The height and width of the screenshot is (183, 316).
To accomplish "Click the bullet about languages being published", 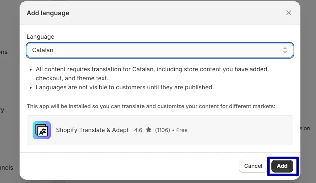I will 125,87.
